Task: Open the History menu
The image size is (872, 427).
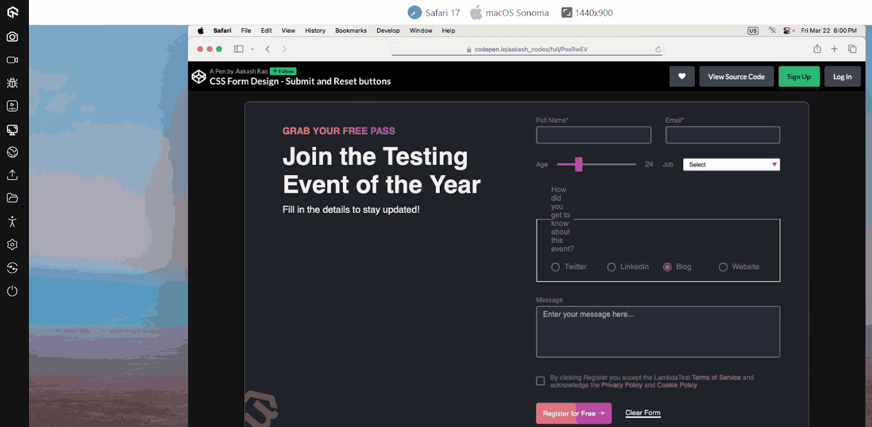Action: [315, 30]
